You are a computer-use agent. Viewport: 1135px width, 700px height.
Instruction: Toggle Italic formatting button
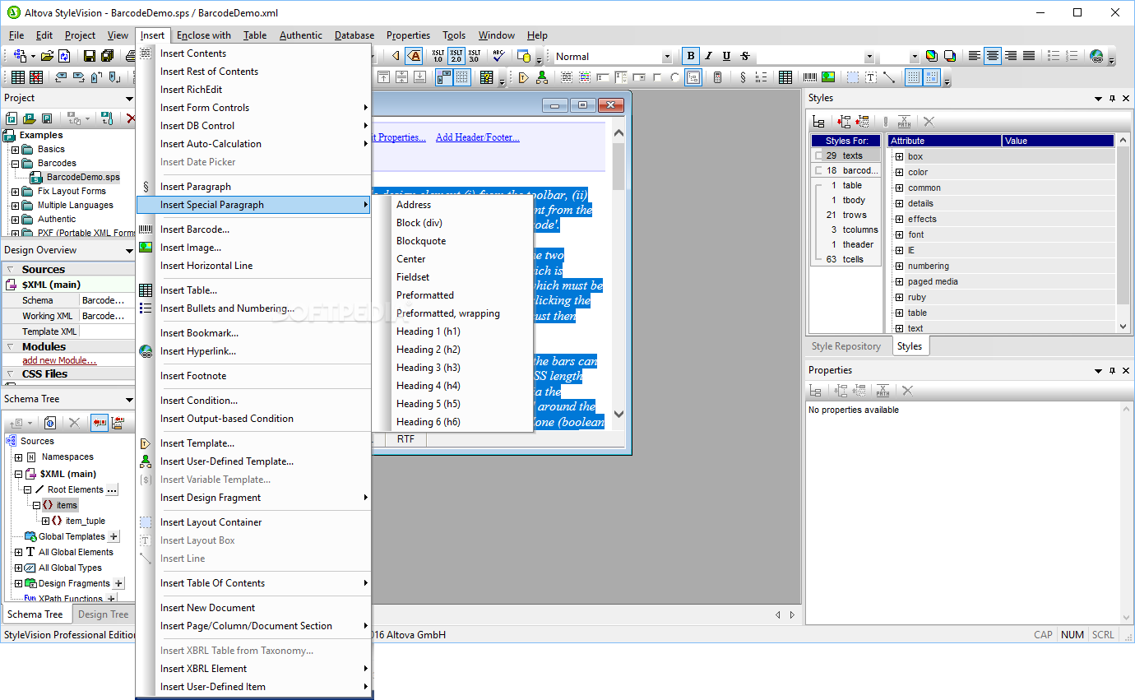click(x=709, y=56)
